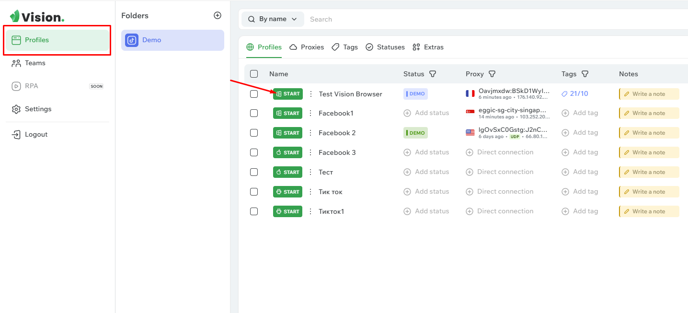
Task: Open three-dot menu for Test Vision Browser
Action: click(311, 94)
